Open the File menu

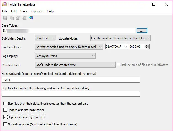pos(5,11)
